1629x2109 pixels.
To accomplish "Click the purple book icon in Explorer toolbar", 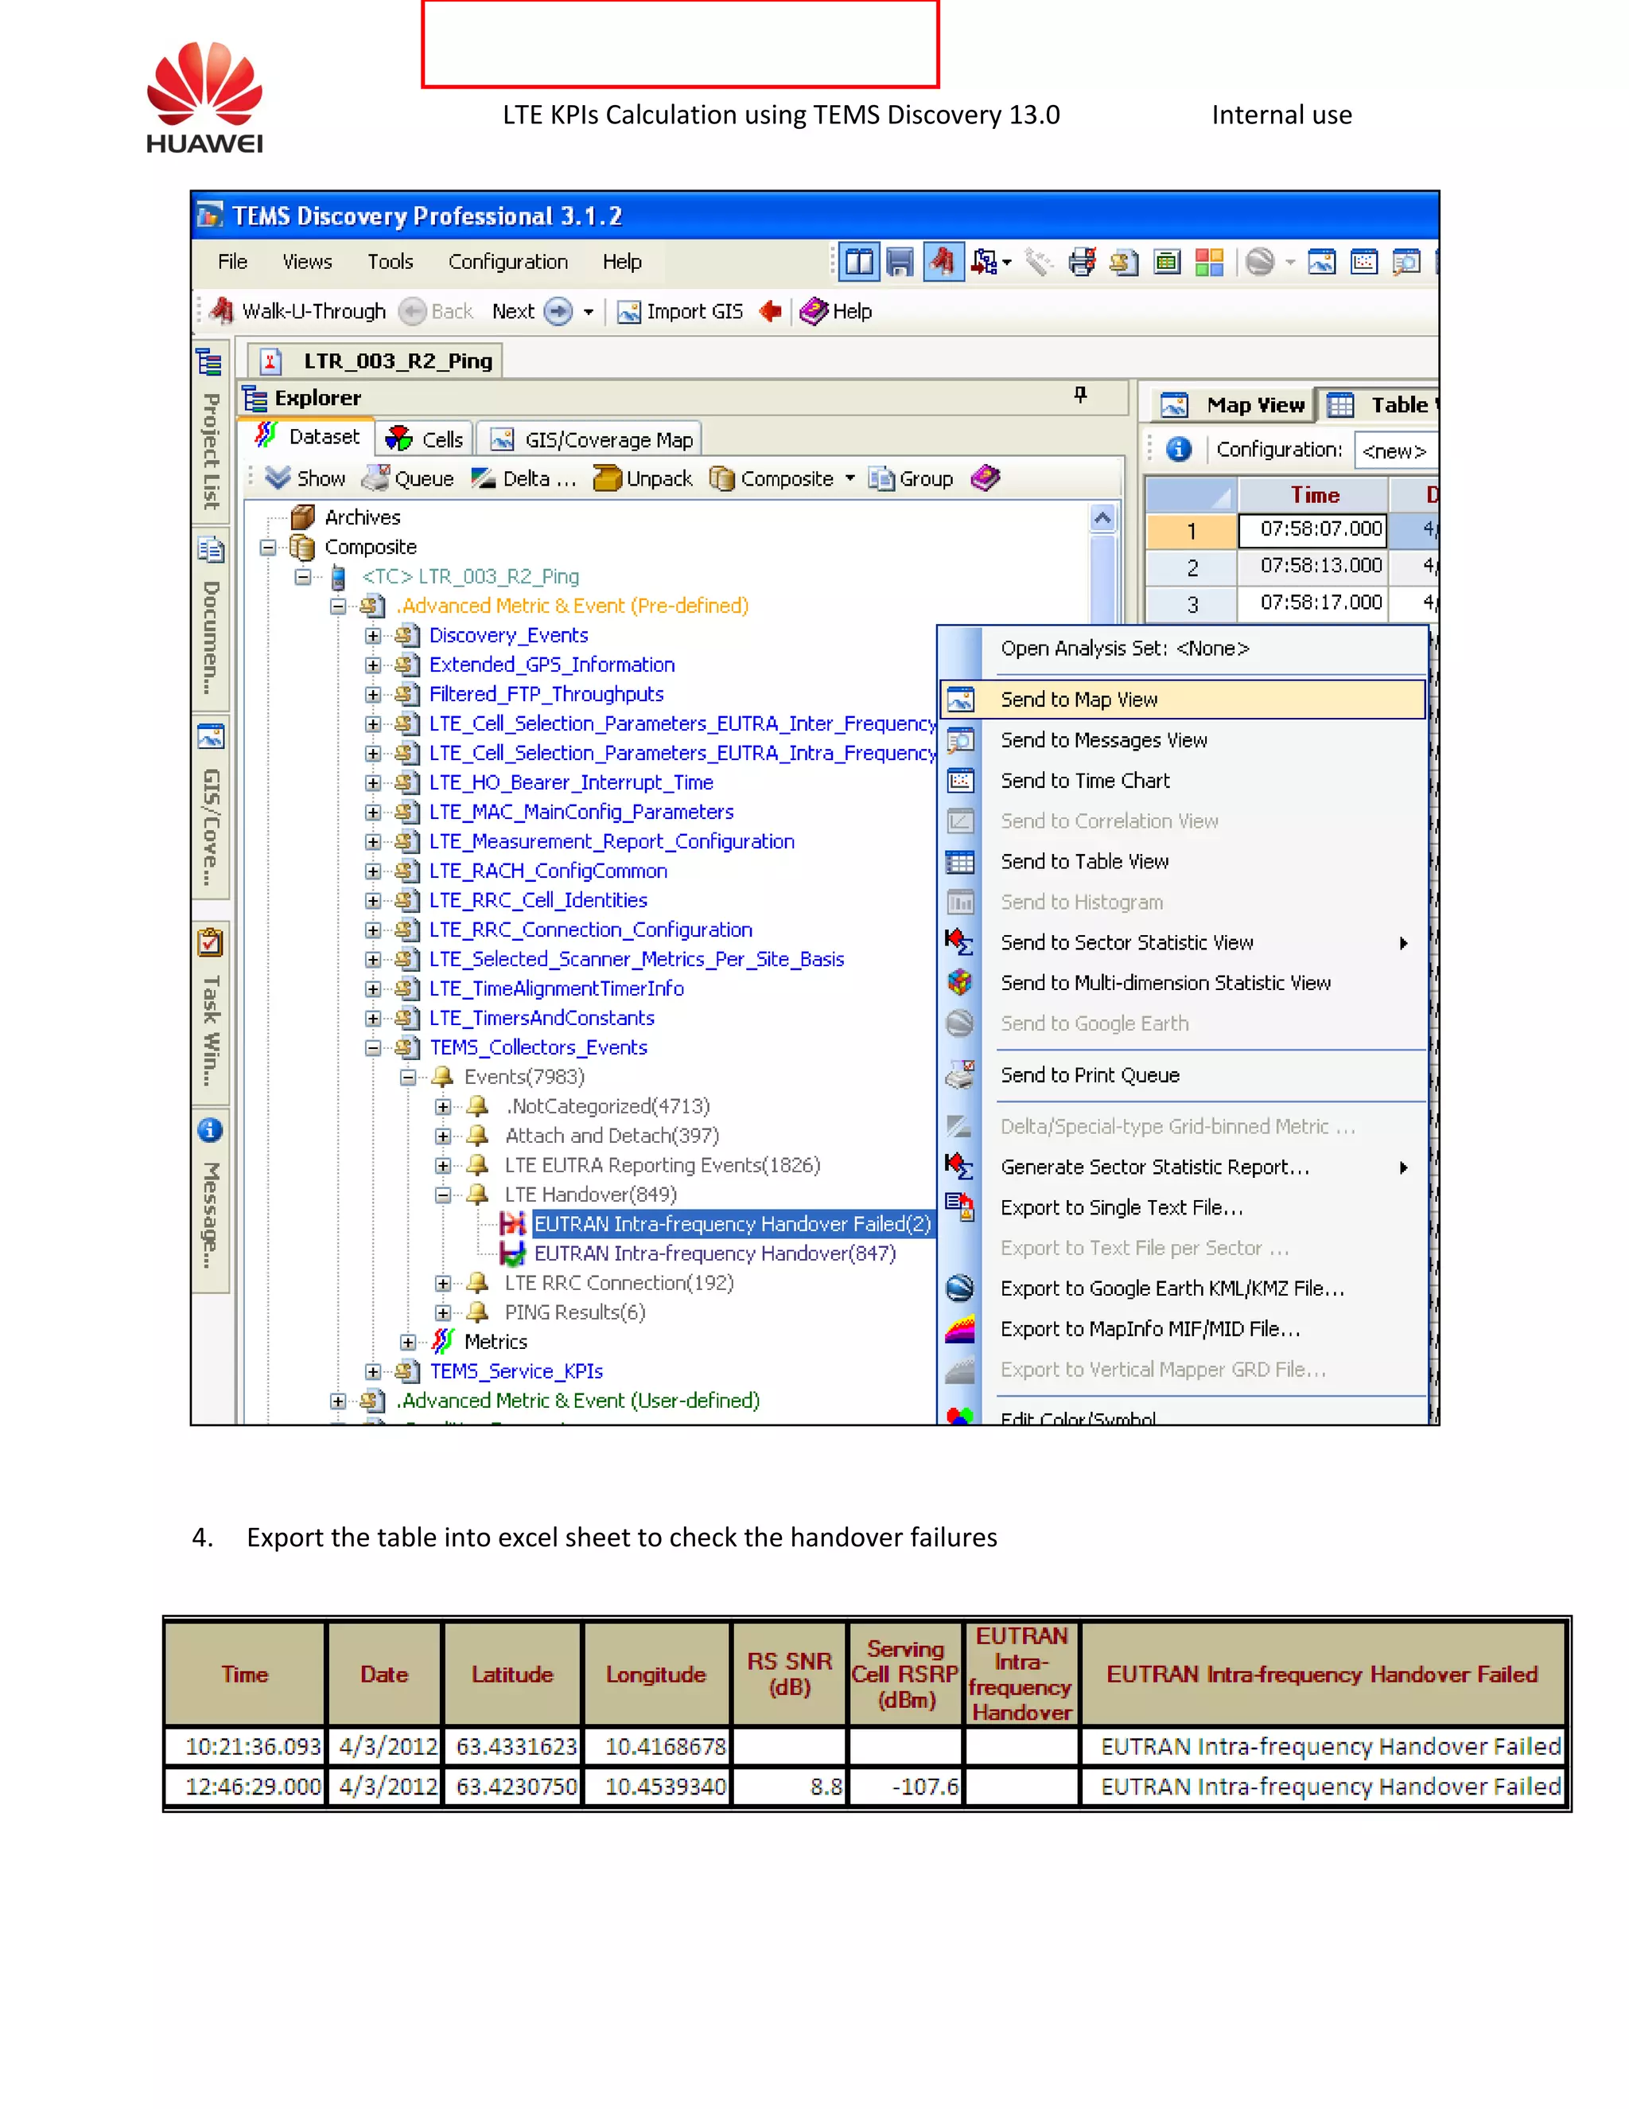I will 986,477.
